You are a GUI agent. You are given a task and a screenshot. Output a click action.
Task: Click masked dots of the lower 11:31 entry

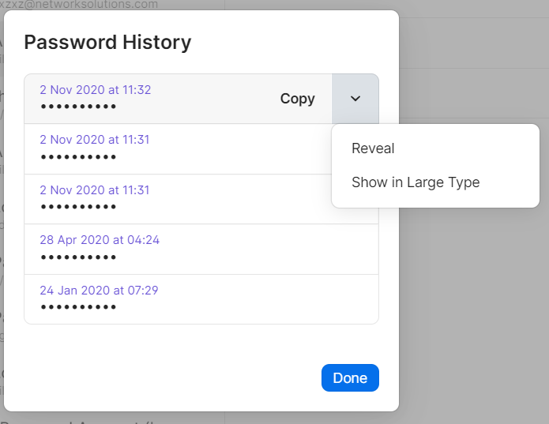78,207
